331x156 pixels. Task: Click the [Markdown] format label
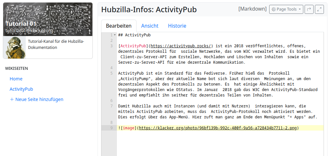[x=252, y=9]
